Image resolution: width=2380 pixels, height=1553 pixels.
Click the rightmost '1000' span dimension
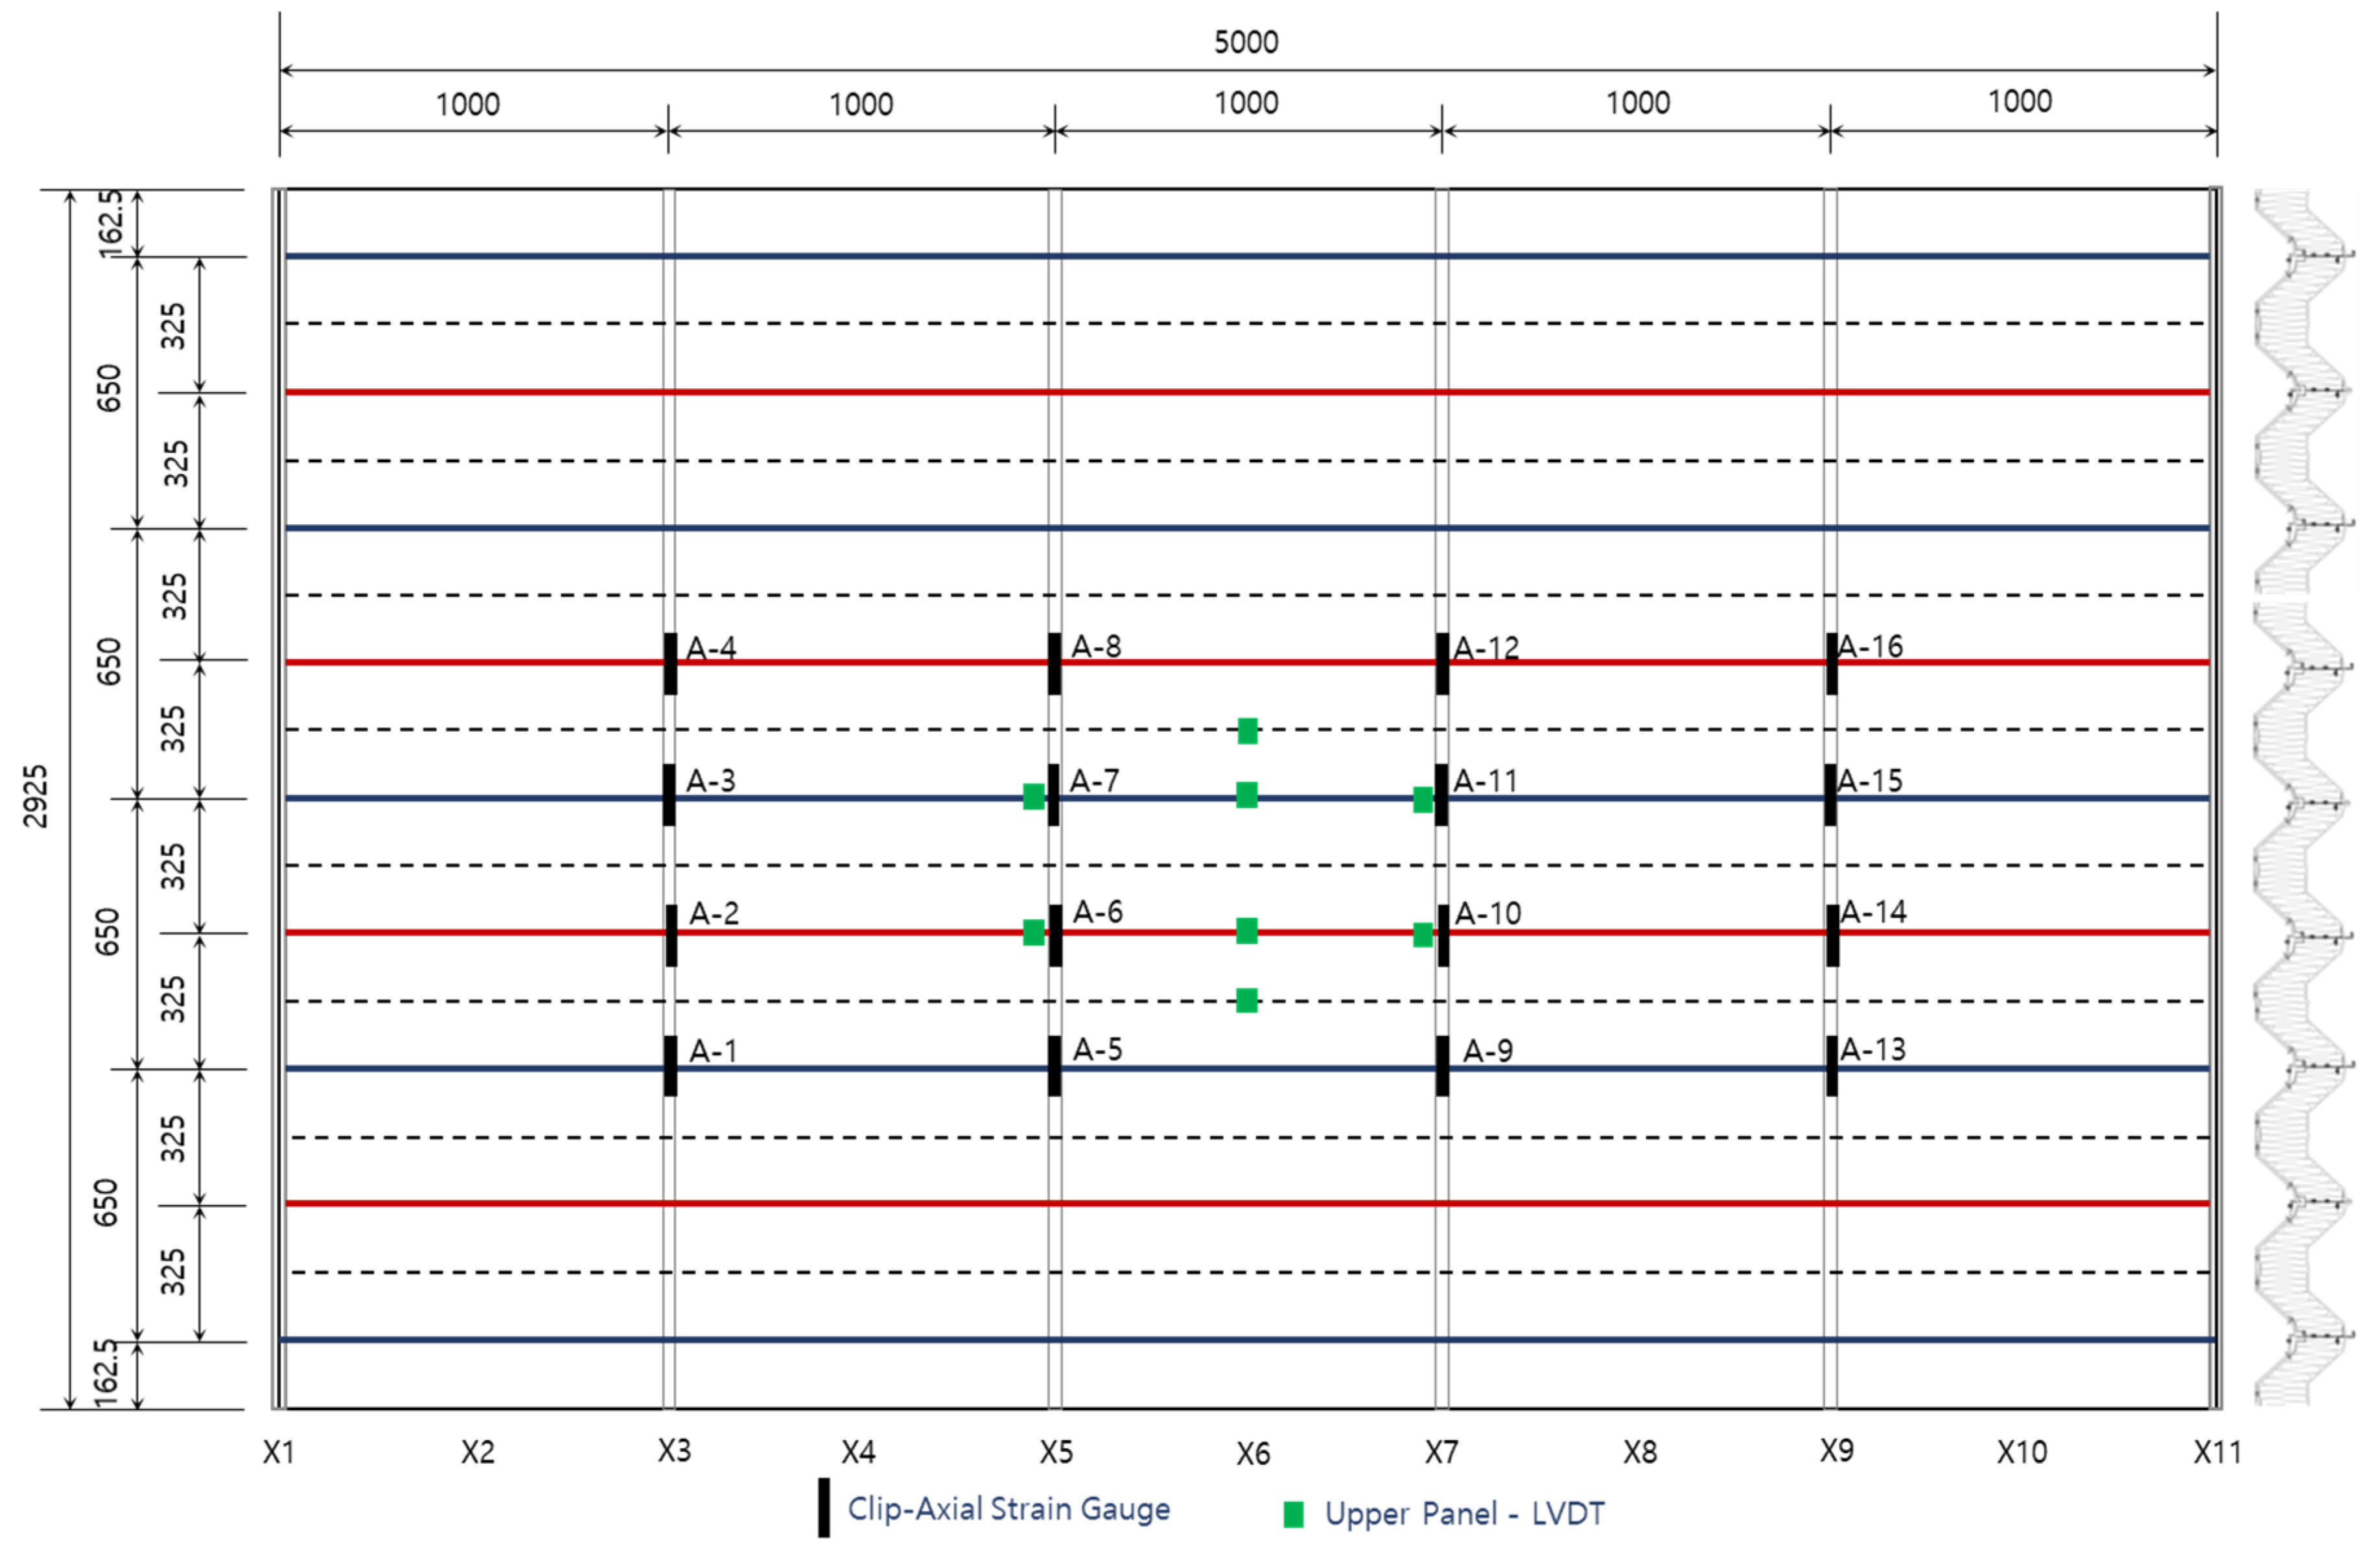coord(2020,101)
